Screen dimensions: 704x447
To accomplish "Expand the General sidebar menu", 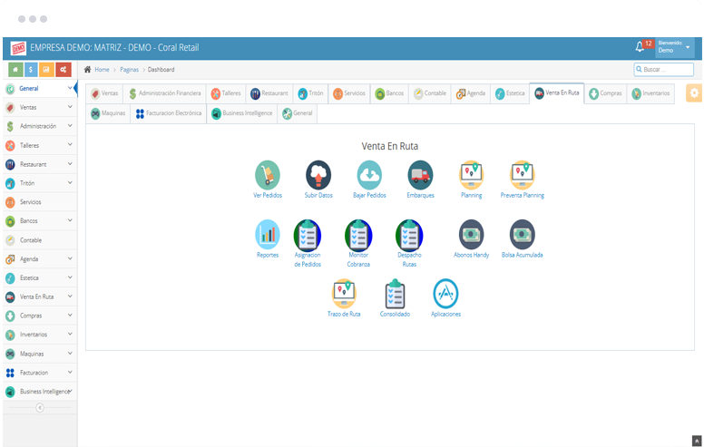I will pos(40,89).
